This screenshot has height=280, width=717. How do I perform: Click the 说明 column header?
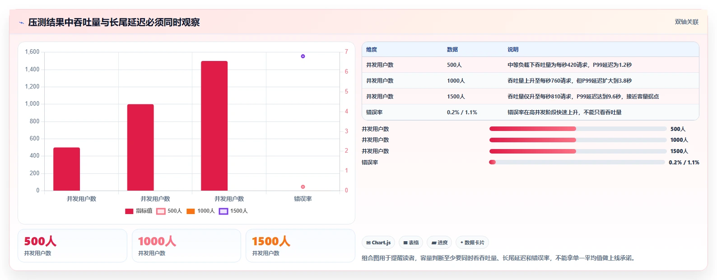[513, 50]
